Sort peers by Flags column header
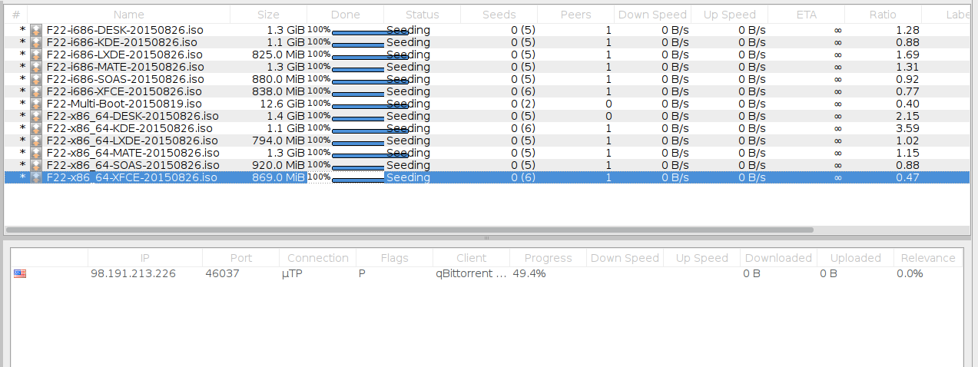Screen dimensions: 978x367 [394, 258]
